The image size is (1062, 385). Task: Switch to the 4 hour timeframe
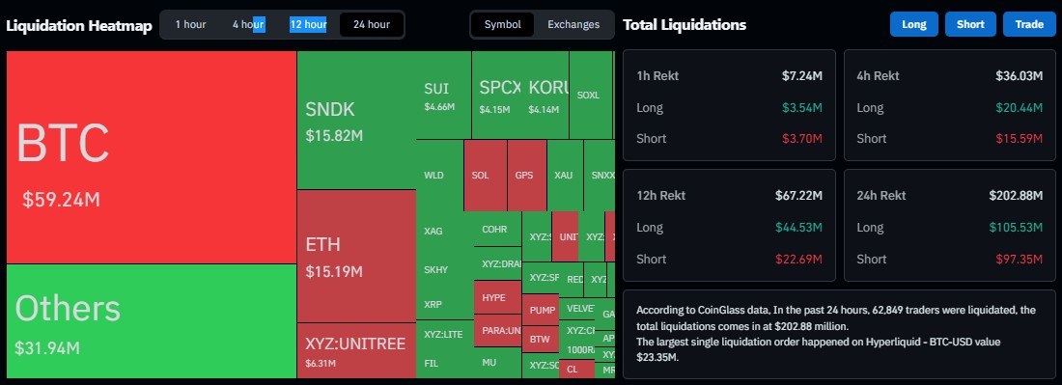248,24
